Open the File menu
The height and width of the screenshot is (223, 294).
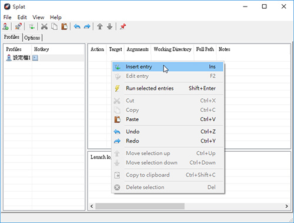(8, 17)
